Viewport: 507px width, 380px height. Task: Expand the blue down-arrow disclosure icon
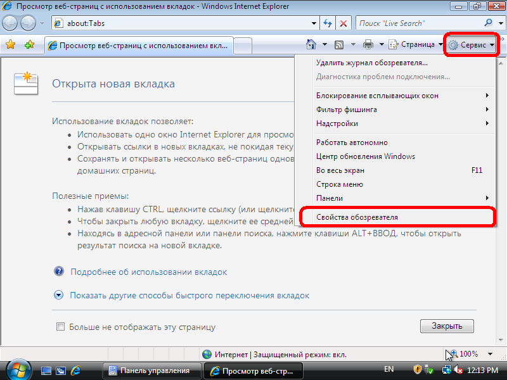click(58, 294)
